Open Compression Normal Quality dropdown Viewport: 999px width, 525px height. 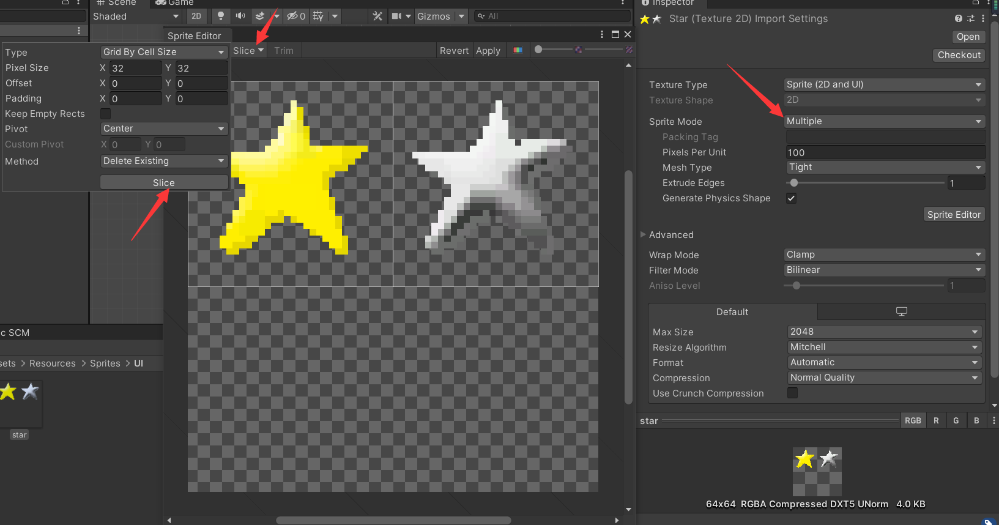[885, 378]
